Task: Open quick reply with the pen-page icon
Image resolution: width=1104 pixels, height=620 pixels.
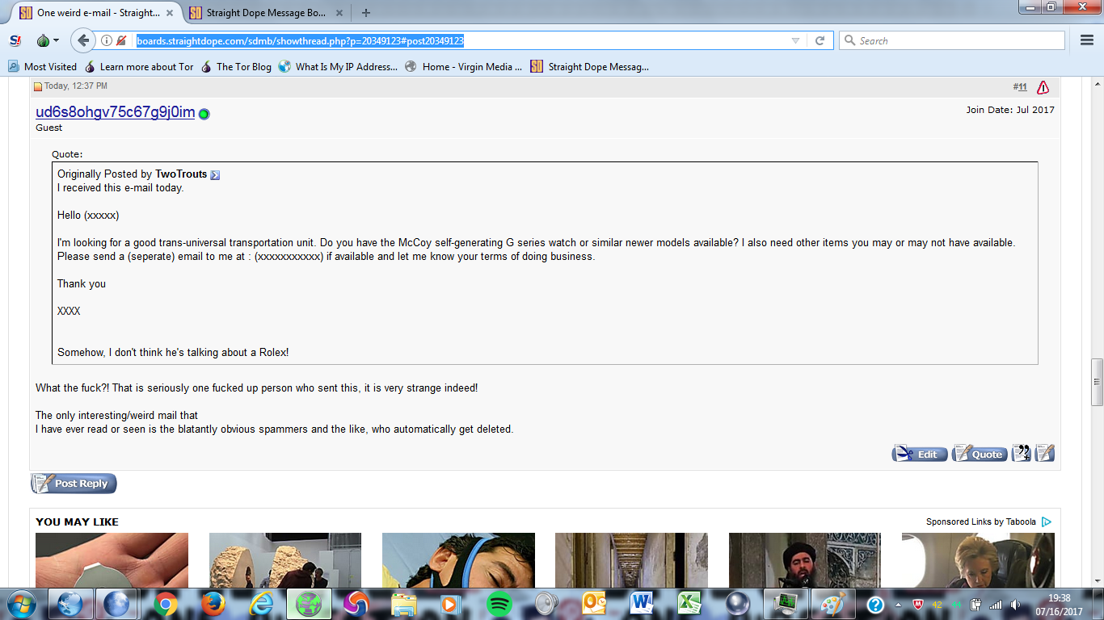Action: tap(1043, 454)
